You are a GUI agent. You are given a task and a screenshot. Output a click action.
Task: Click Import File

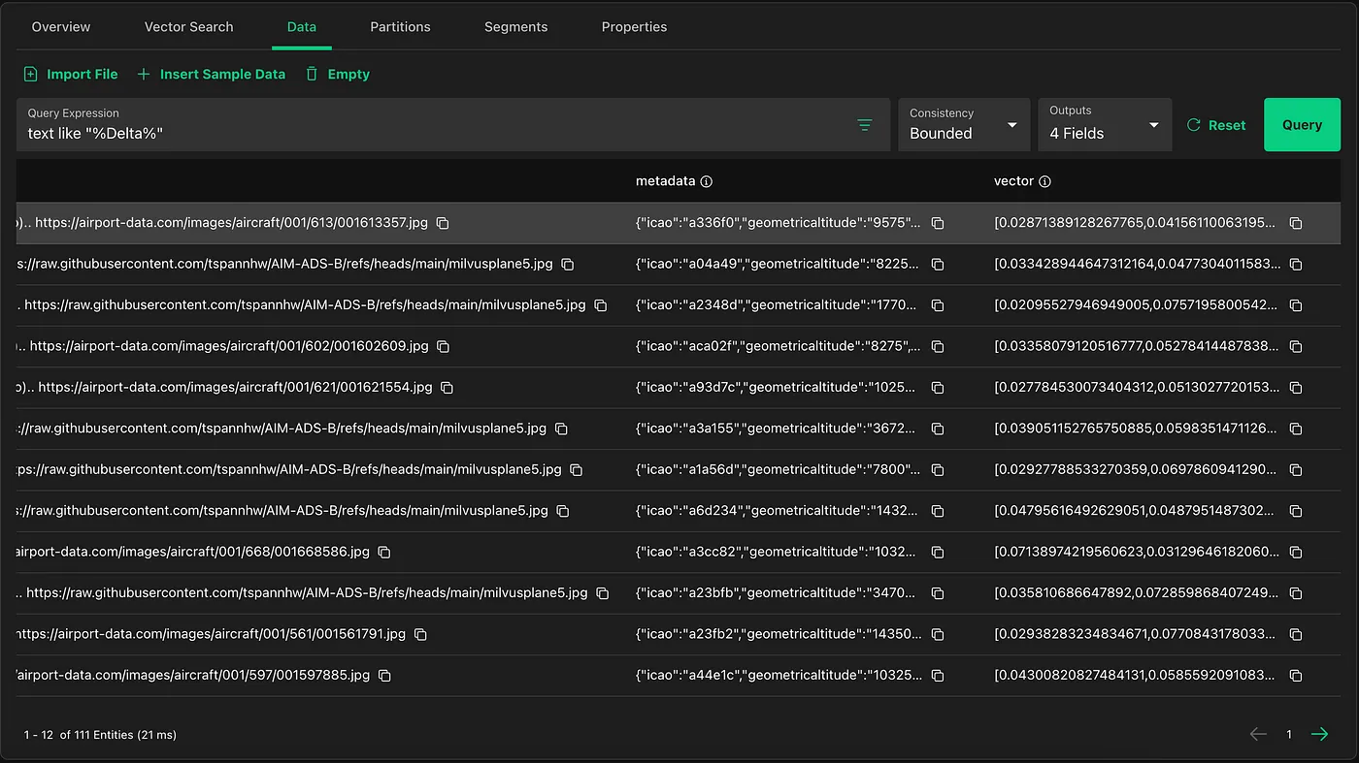pyautogui.click(x=71, y=74)
